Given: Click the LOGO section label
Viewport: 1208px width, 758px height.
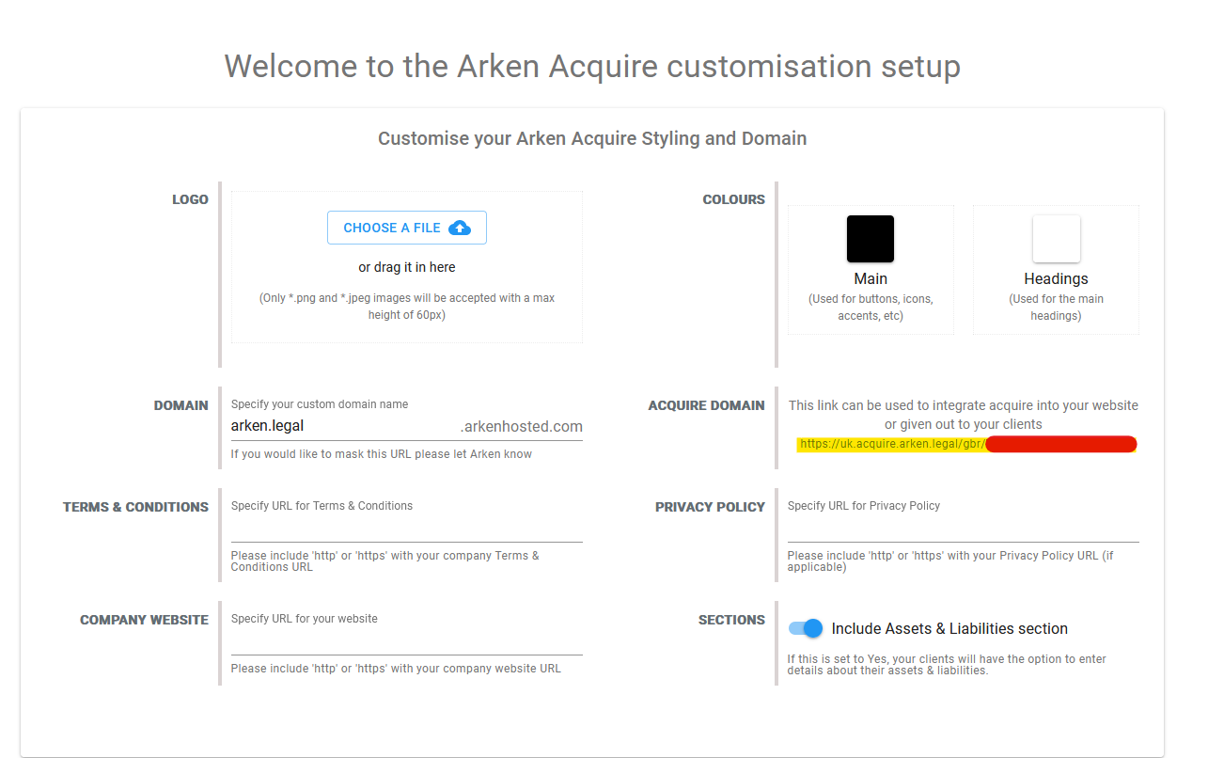Looking at the screenshot, I should (x=190, y=199).
